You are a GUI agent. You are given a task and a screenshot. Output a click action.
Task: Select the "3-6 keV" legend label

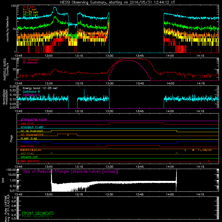[29, 7]
